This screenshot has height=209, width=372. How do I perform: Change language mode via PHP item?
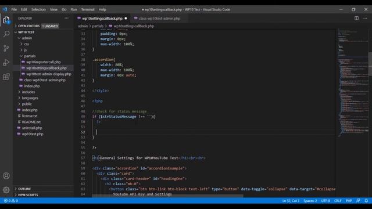[349, 201]
